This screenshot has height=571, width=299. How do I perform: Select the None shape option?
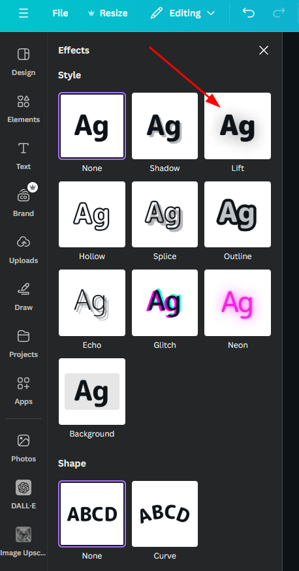coord(92,514)
